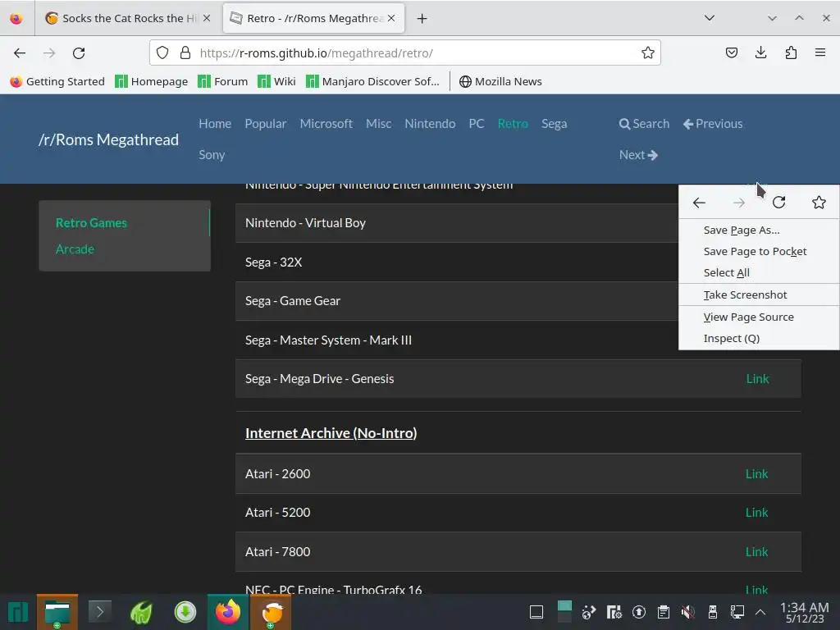Open the Forum bookmark
The height and width of the screenshot is (630, 840).
coord(223,81)
